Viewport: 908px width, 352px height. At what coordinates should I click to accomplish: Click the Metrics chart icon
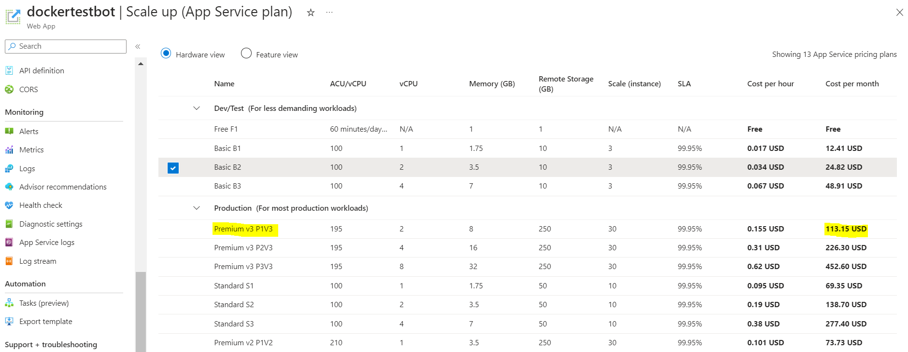9,150
